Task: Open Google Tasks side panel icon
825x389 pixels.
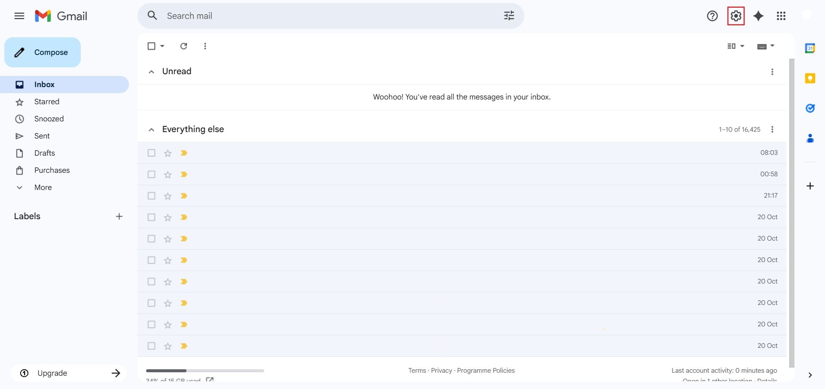Action: point(810,109)
